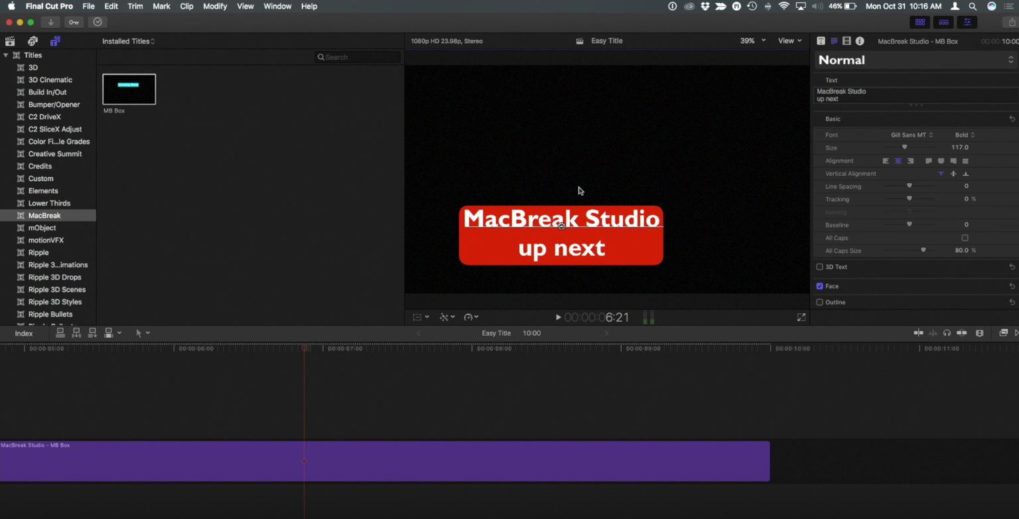Toggle the Browser panel display button
1019x519 pixels.
pos(920,22)
